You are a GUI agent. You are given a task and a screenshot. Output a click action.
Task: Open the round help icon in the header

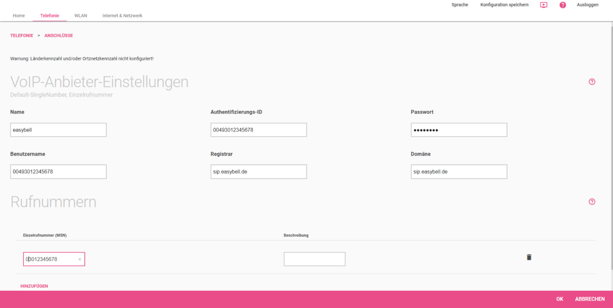[x=562, y=4]
